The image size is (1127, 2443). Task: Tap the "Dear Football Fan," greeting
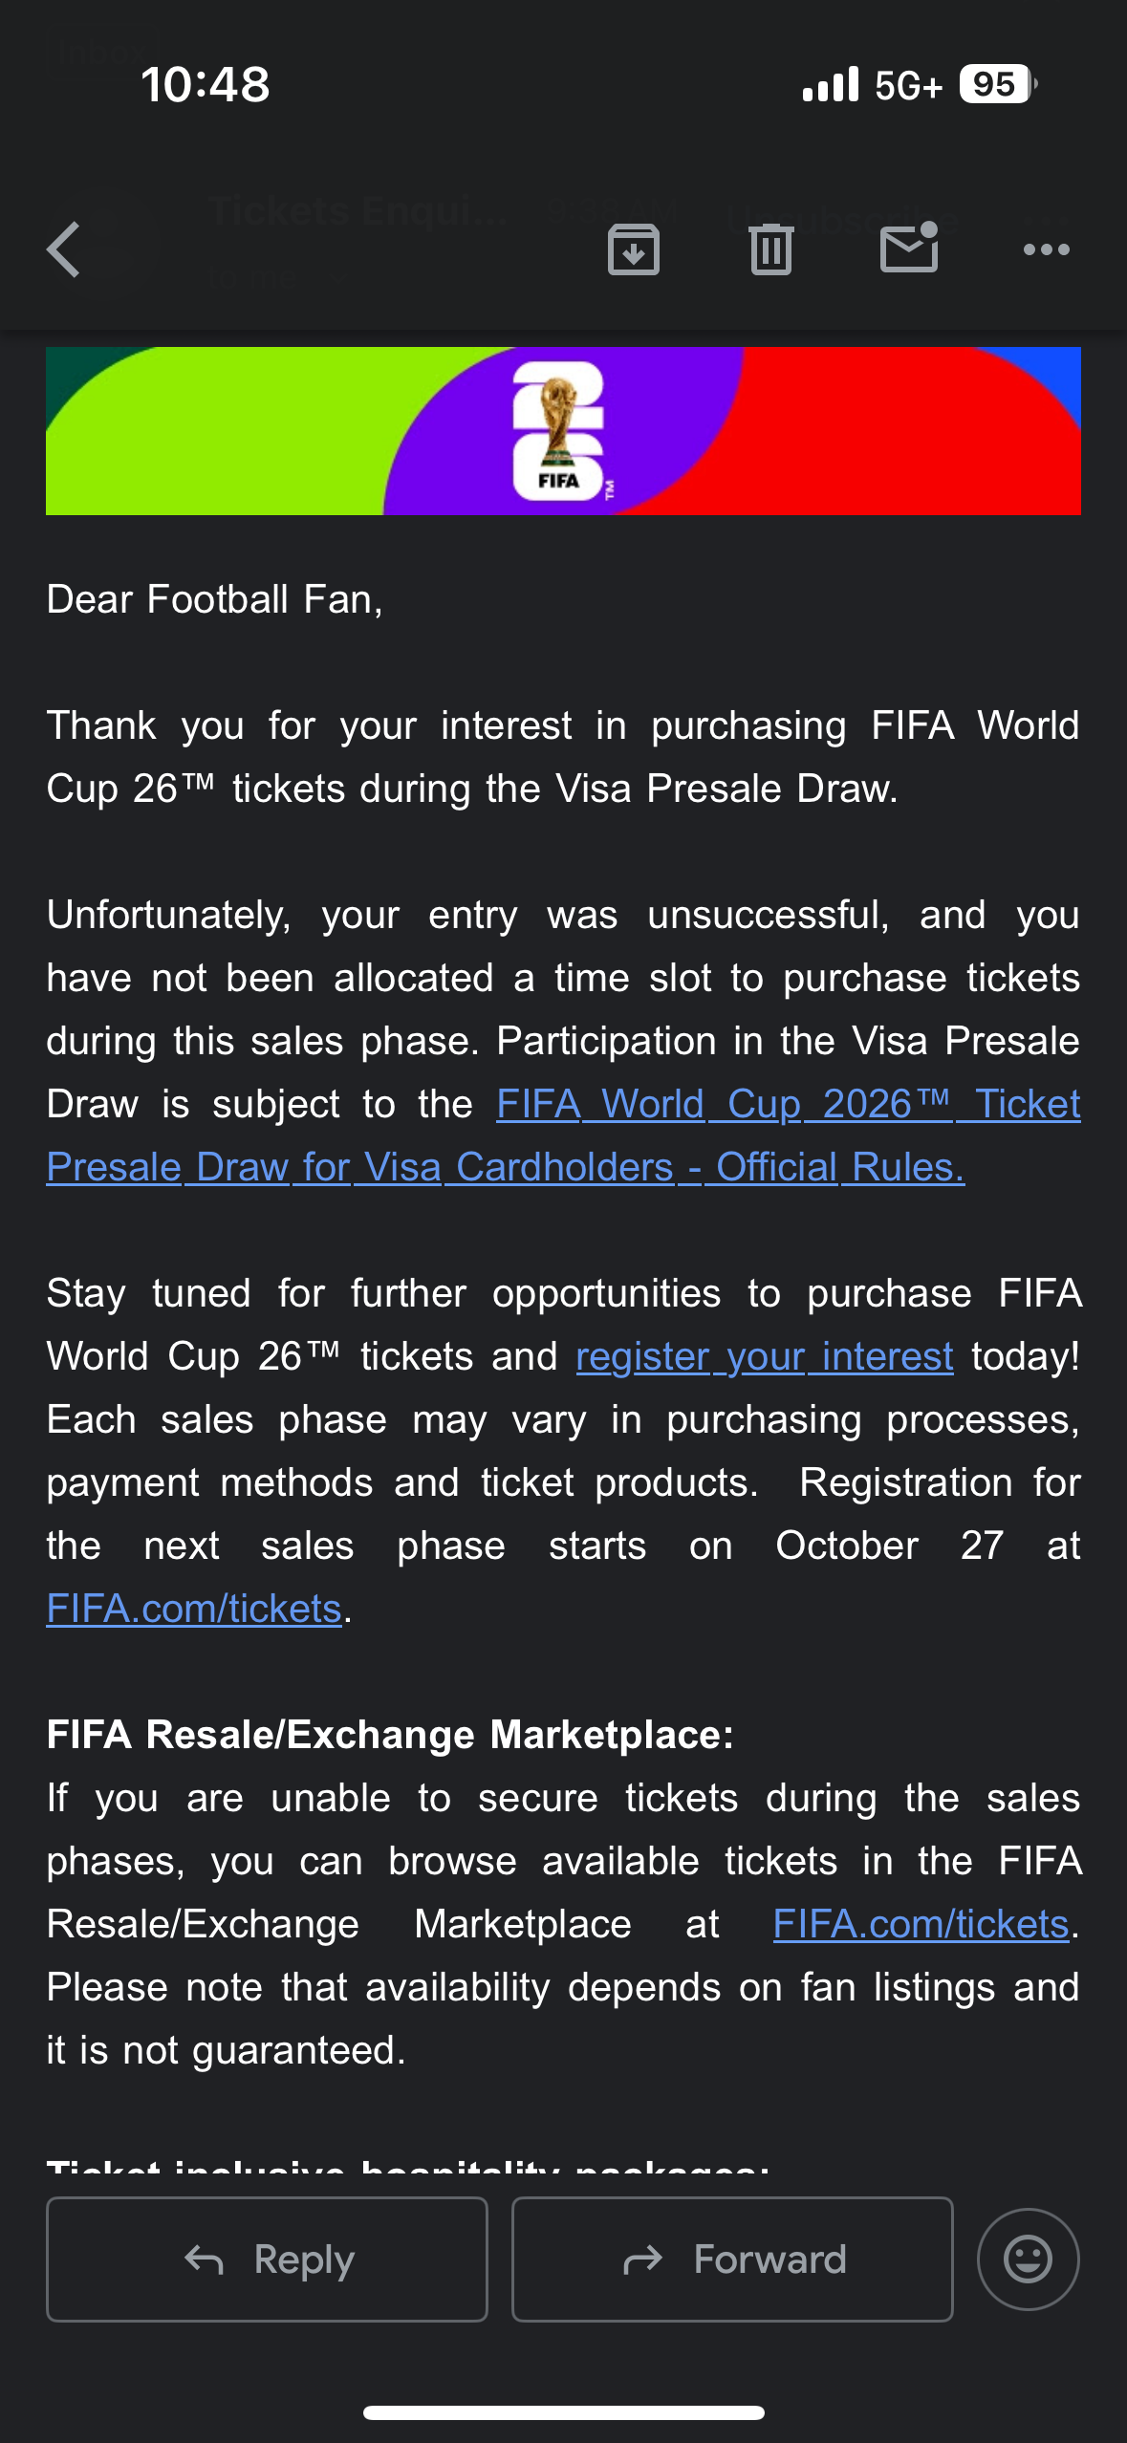[x=214, y=599]
